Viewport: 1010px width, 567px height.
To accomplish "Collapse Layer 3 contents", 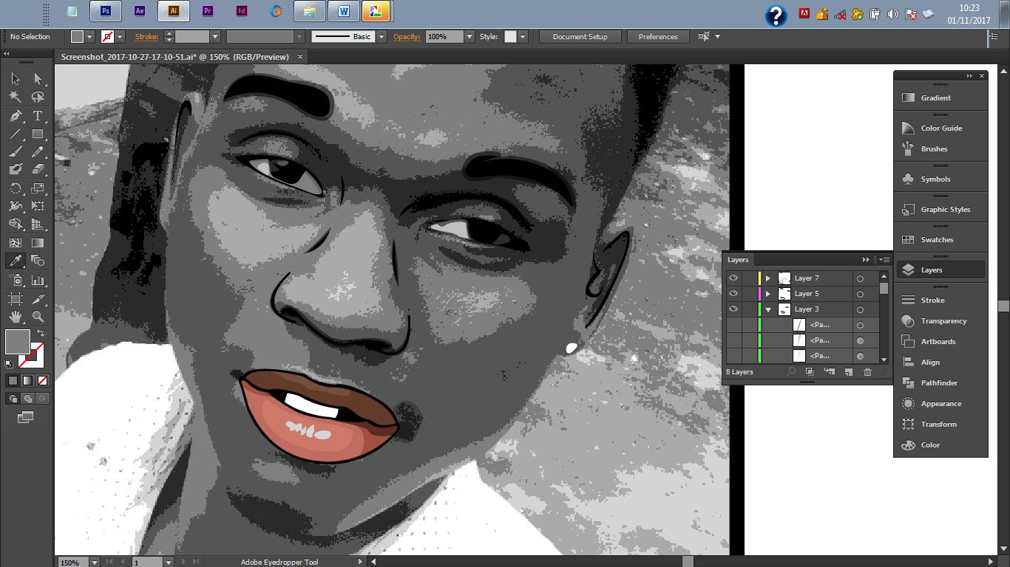I will coord(768,309).
